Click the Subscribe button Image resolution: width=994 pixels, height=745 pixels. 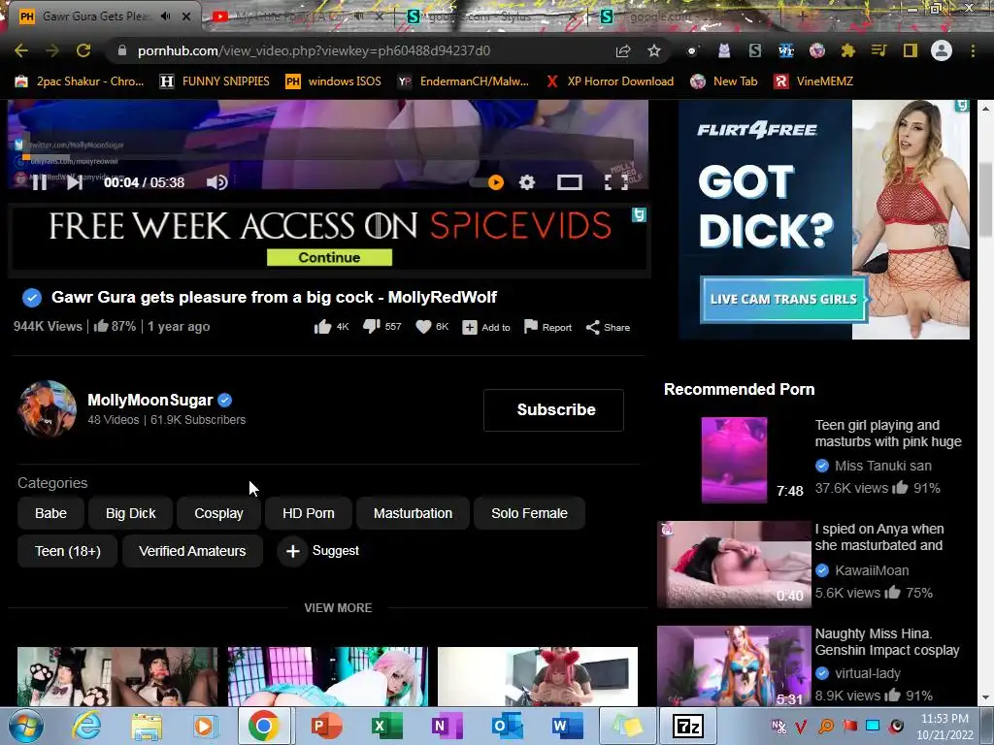[553, 410]
